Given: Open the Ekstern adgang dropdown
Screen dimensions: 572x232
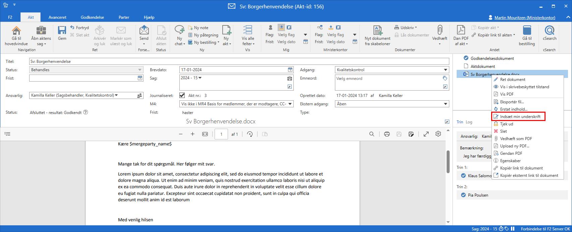Looking at the screenshot, I should [x=446, y=104].
